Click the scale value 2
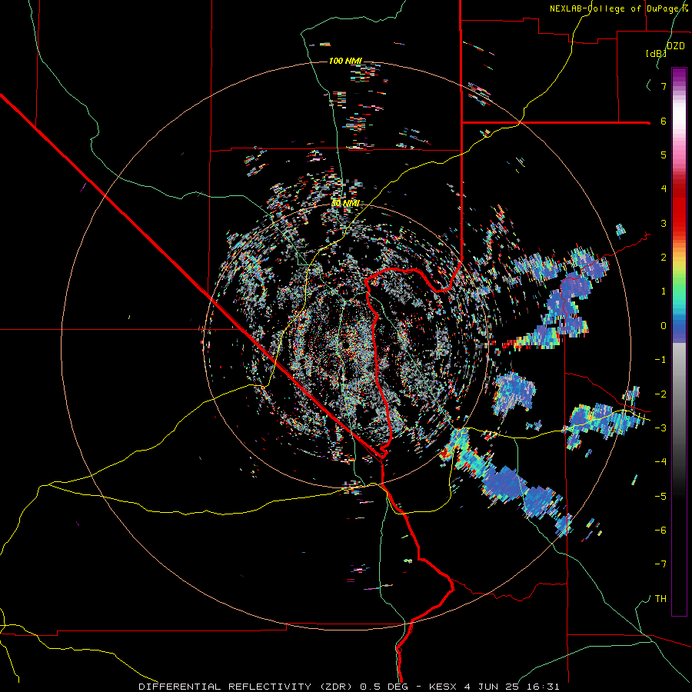 pos(664,258)
